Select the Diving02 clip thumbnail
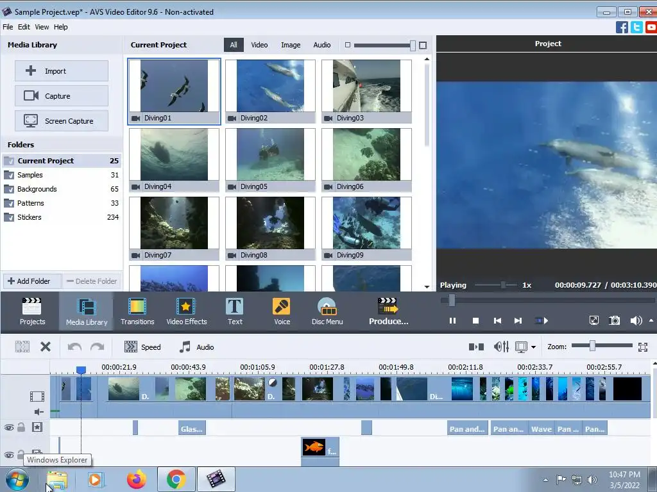657x492 pixels. [x=270, y=91]
